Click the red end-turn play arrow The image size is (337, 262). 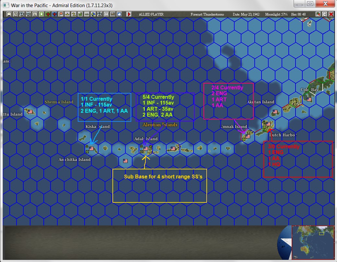pos(129,14)
